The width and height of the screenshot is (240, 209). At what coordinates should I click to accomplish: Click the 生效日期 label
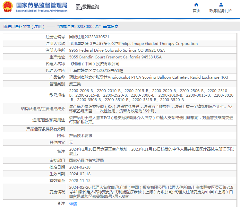point(57,174)
